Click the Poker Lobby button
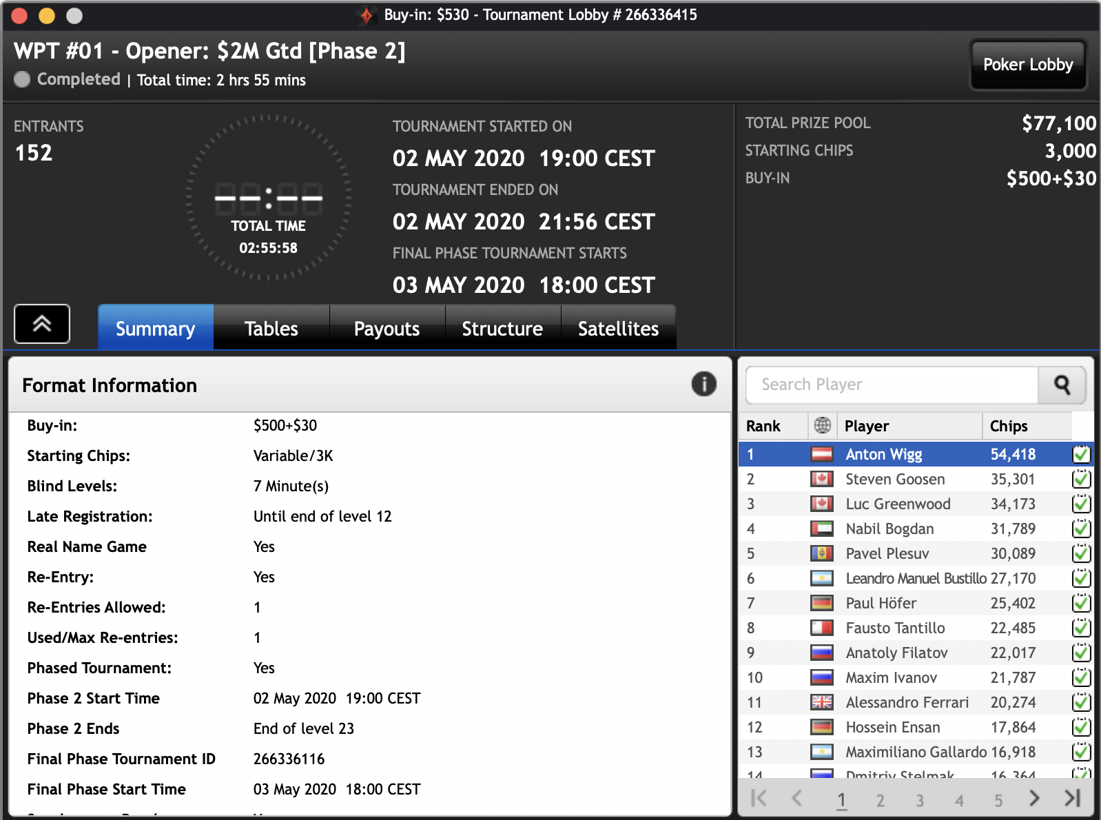This screenshot has height=820, width=1101. coord(1027,65)
